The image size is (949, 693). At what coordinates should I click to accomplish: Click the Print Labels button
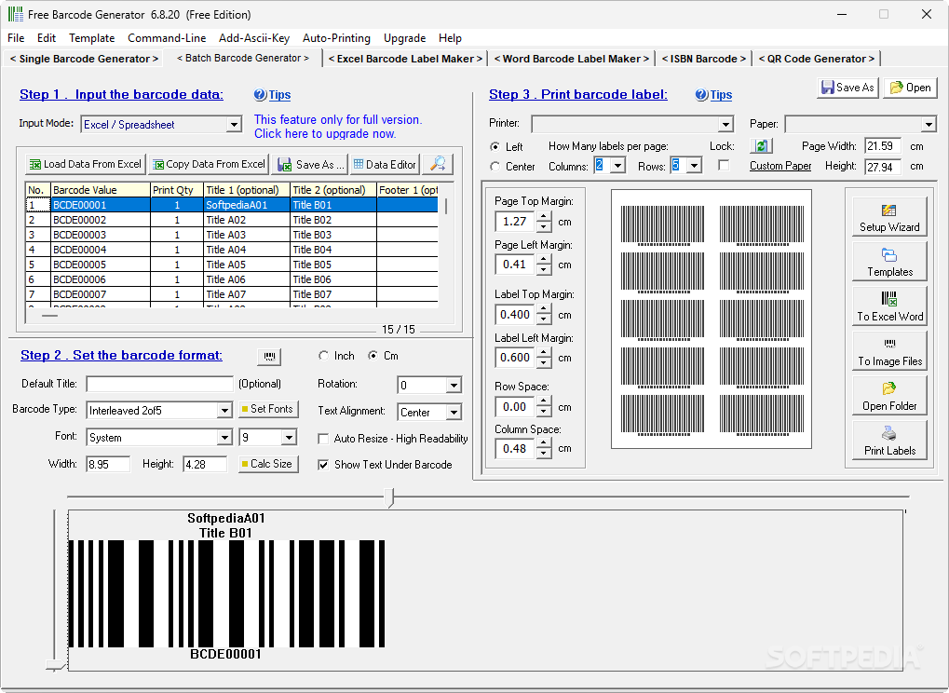point(889,441)
